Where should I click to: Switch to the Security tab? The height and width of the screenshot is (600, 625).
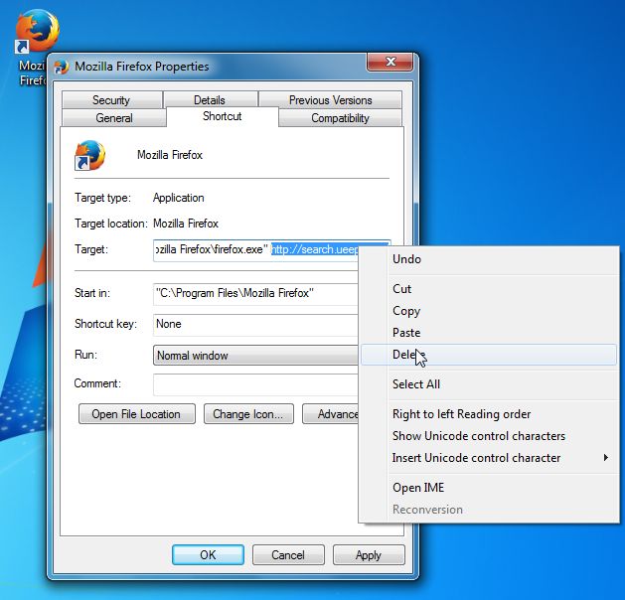pos(111,99)
